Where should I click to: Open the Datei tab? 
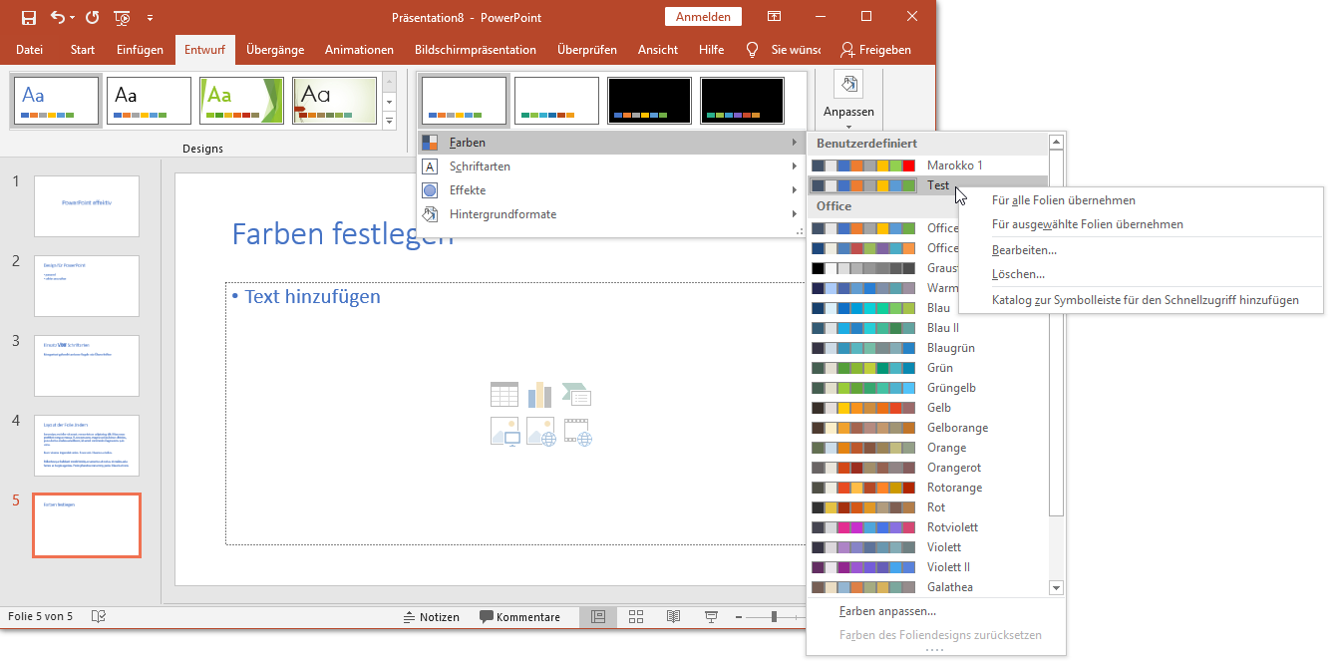(30, 50)
